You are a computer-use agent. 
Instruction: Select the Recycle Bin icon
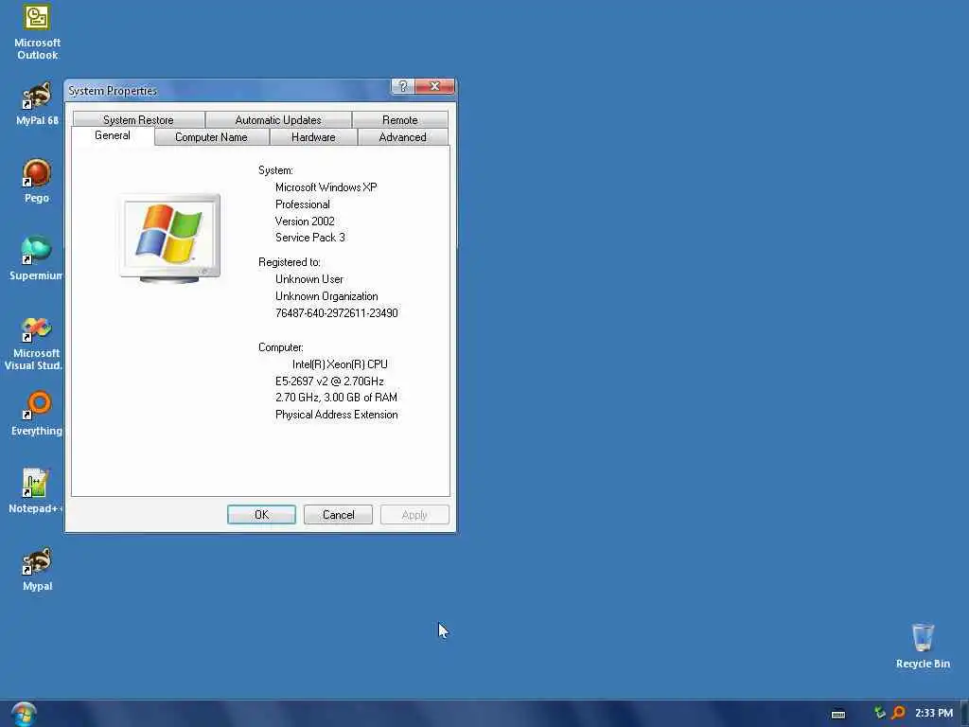pos(923,646)
